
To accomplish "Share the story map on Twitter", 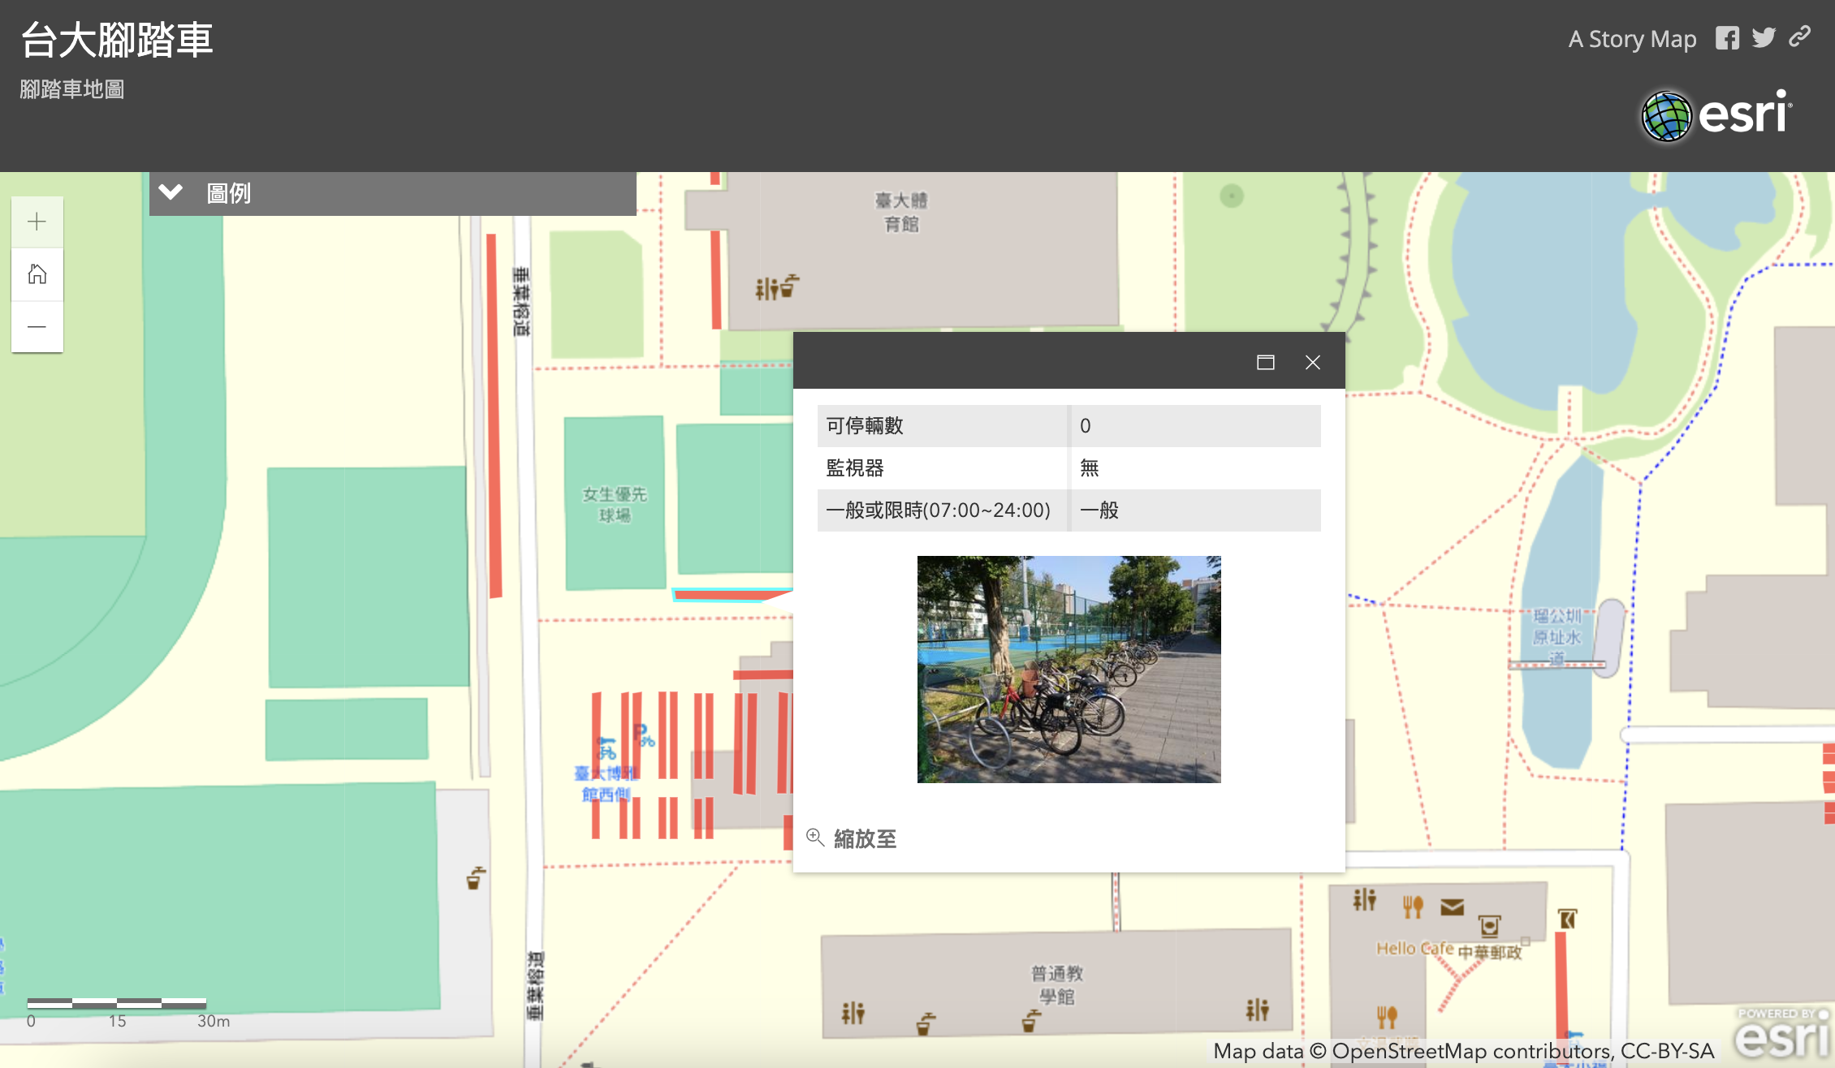I will 1763,38.
